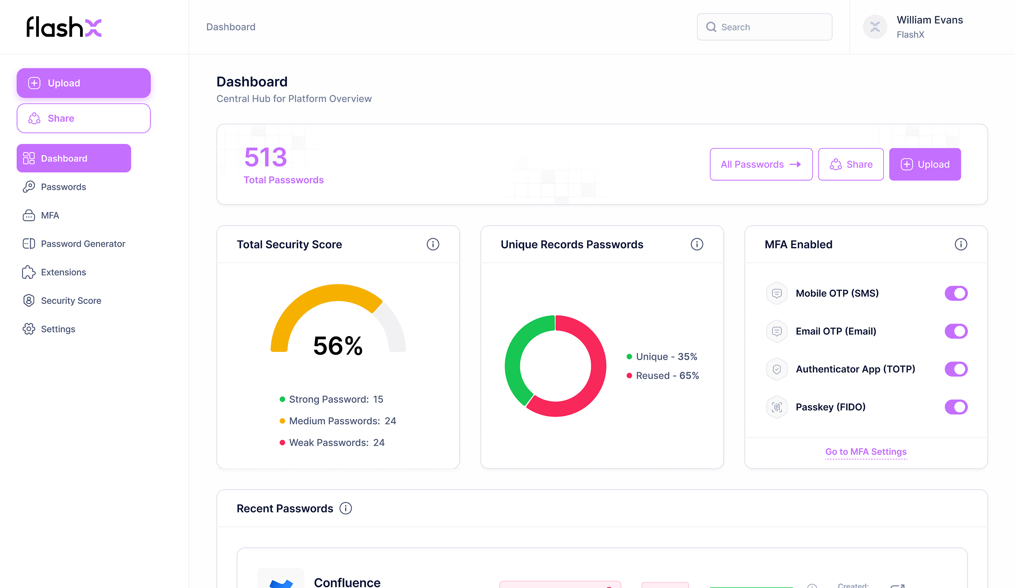Open Security Score in the sidebar
This screenshot has height=588, width=1015.
71,301
